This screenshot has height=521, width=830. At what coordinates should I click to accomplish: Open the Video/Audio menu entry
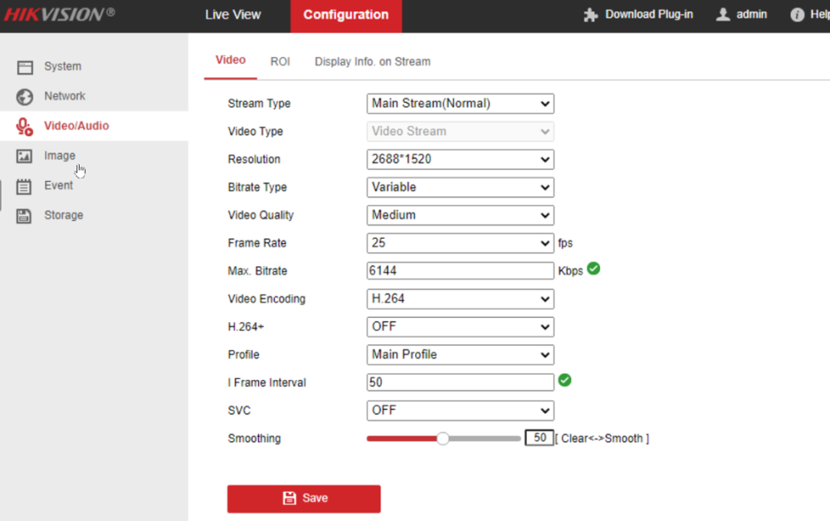pos(94,126)
